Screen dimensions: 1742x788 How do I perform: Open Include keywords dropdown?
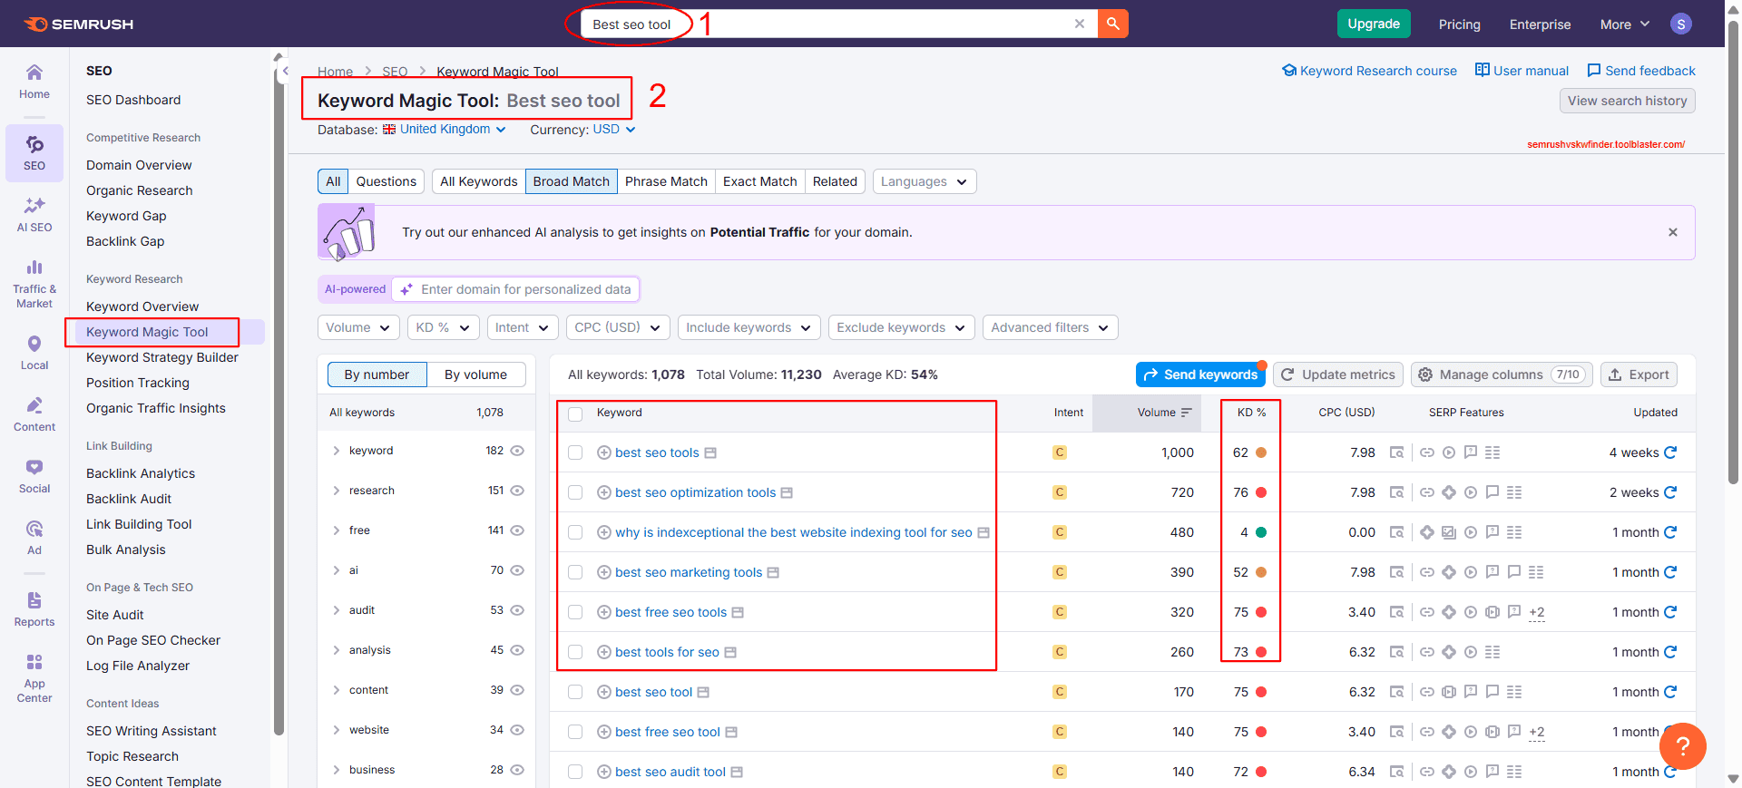[749, 327]
